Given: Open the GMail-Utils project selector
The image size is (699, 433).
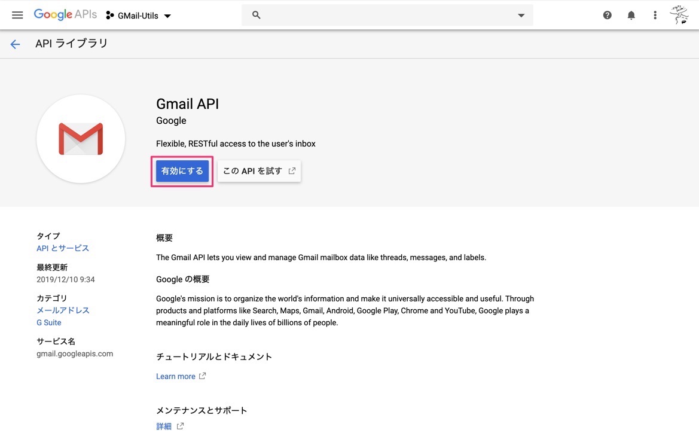Looking at the screenshot, I should pyautogui.click(x=138, y=16).
